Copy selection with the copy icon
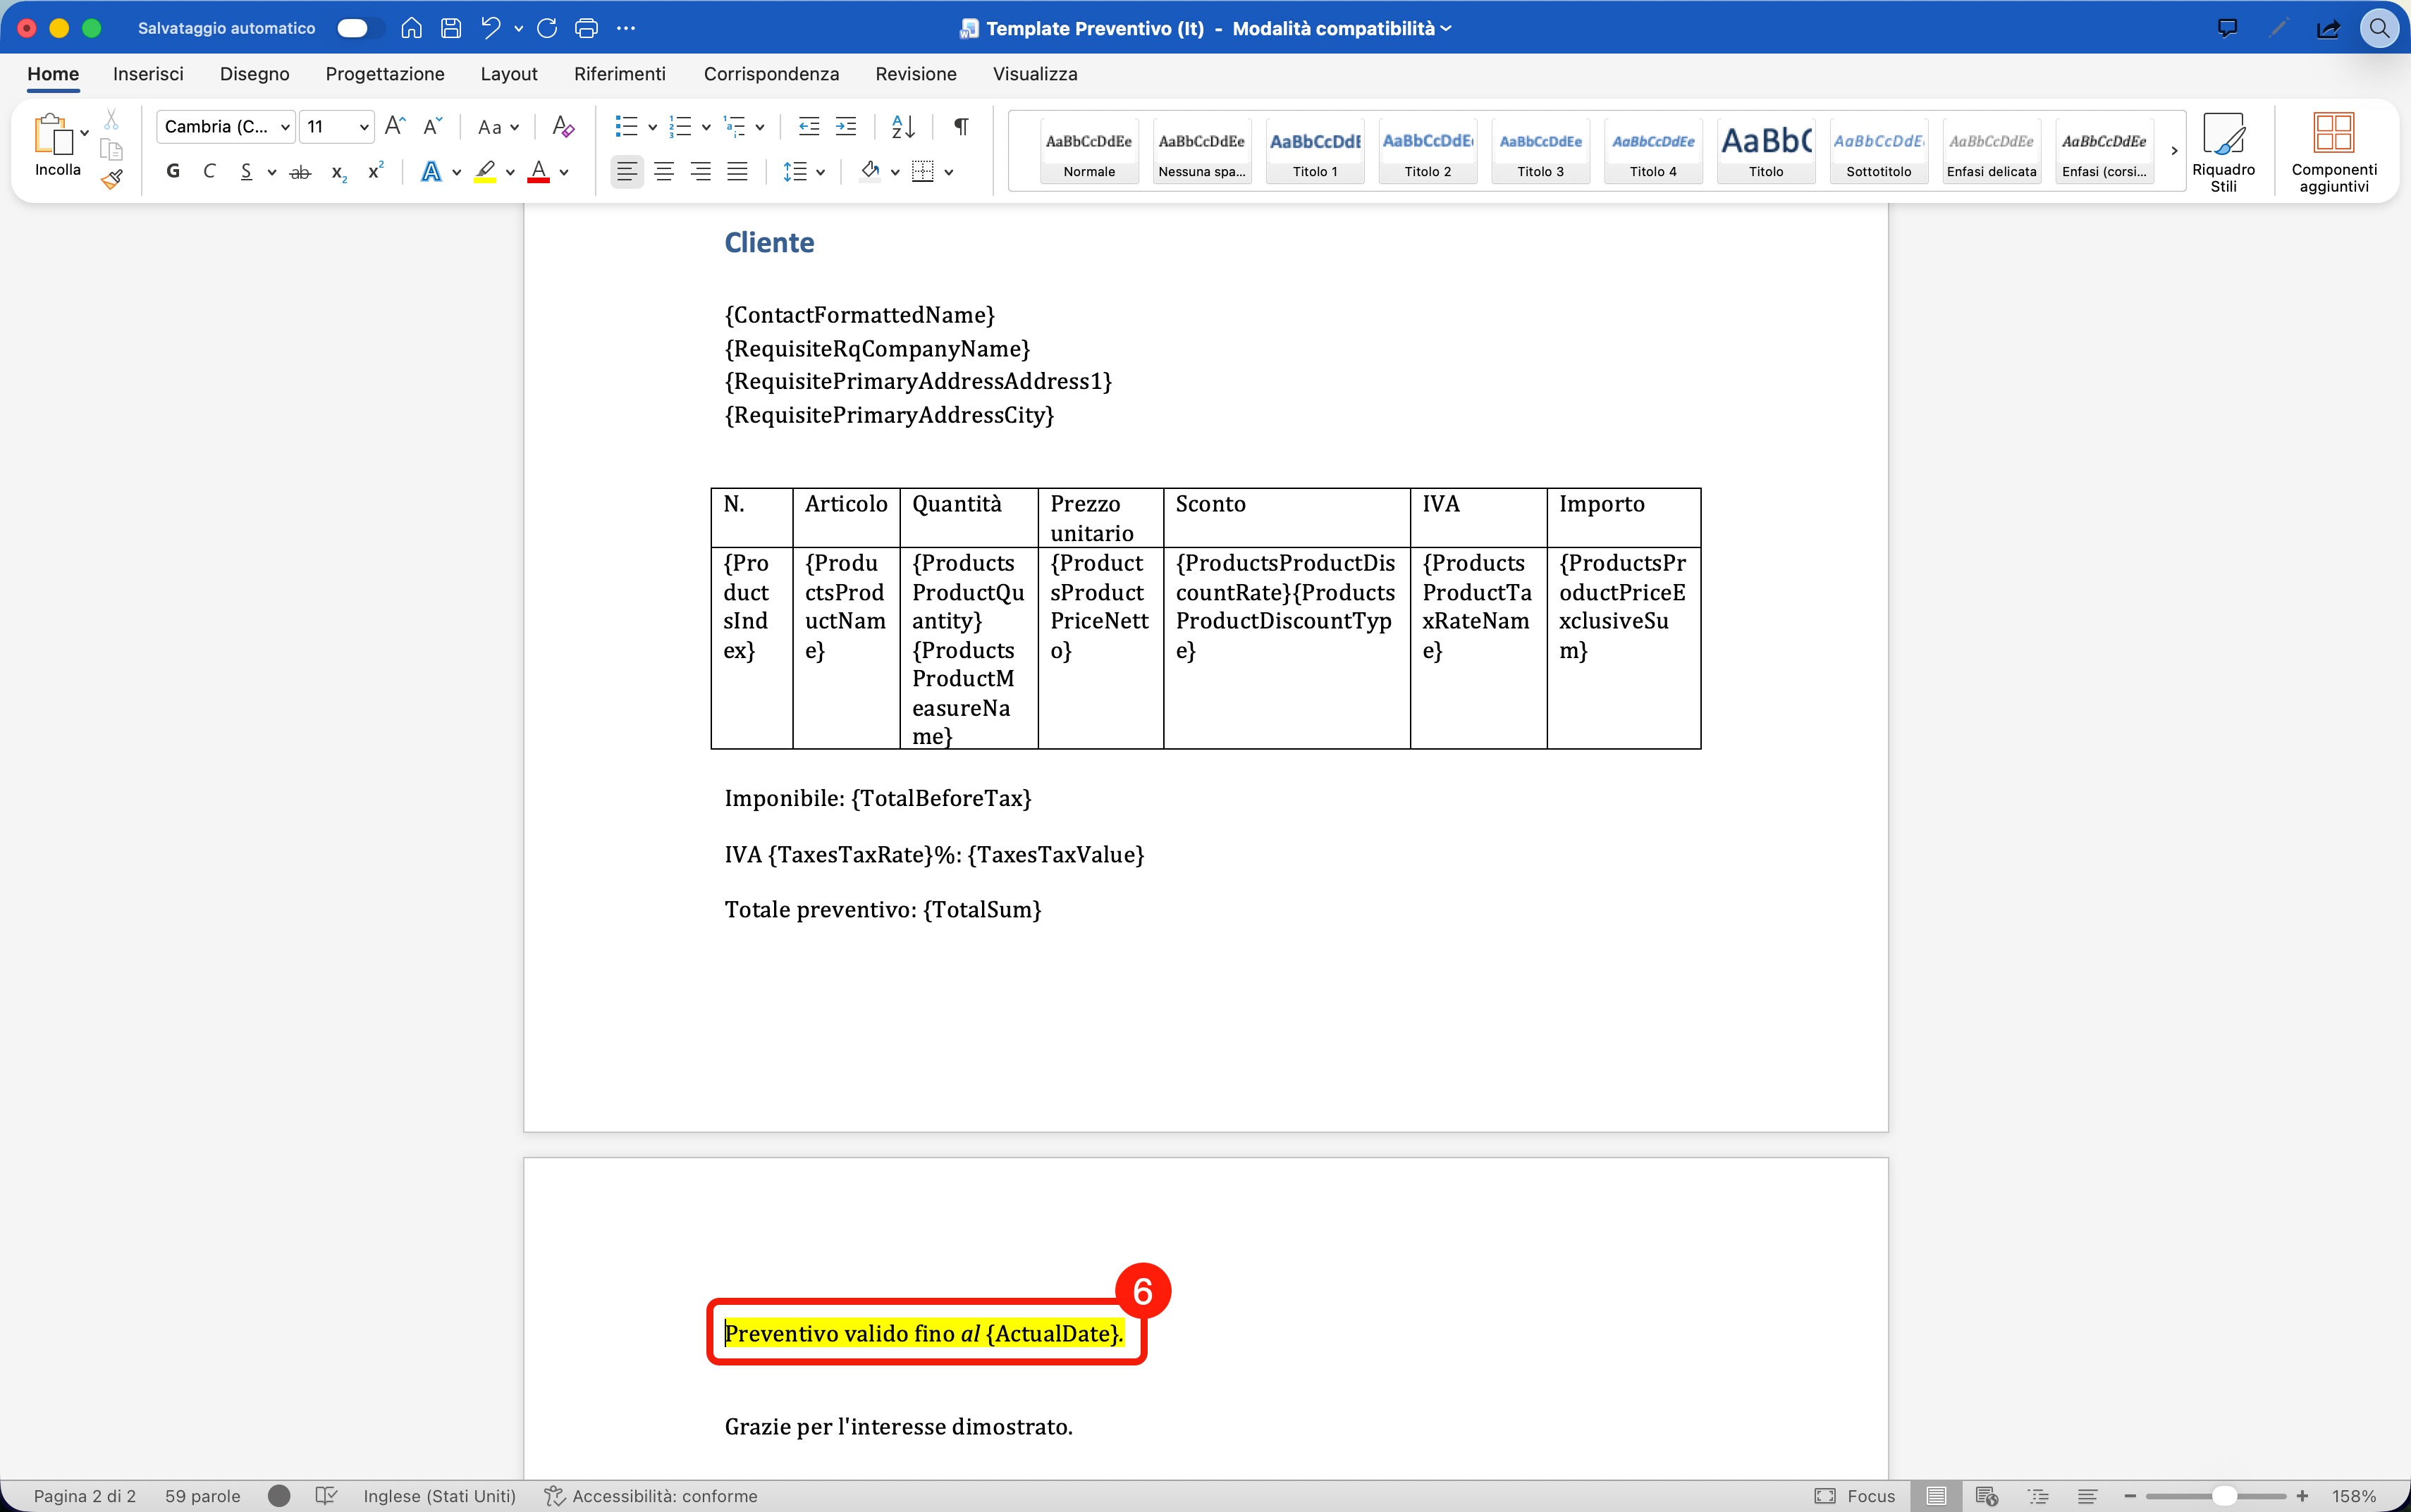2411x1512 pixels. 111,150
